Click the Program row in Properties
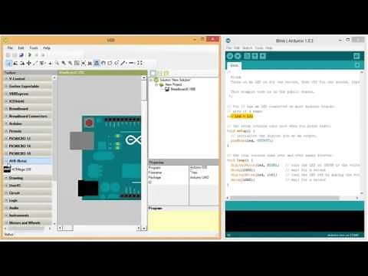Image resolution: width=368 pixels, height=276 pixels. point(183,168)
